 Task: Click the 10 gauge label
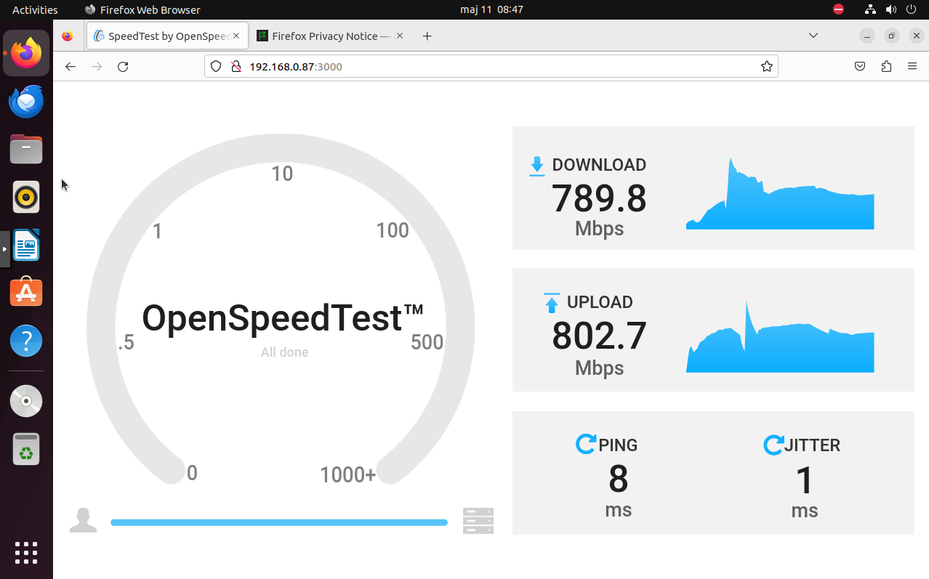pyautogui.click(x=282, y=174)
